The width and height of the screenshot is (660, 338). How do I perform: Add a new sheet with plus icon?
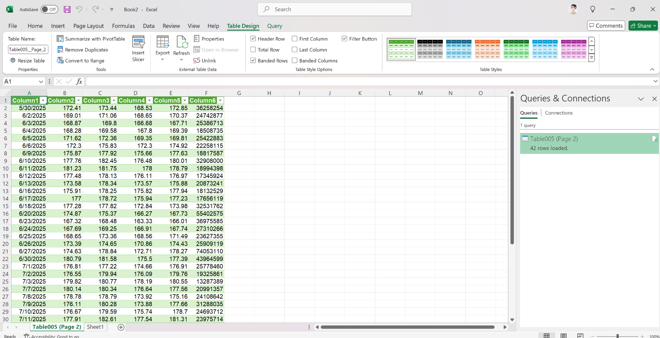coord(121,327)
